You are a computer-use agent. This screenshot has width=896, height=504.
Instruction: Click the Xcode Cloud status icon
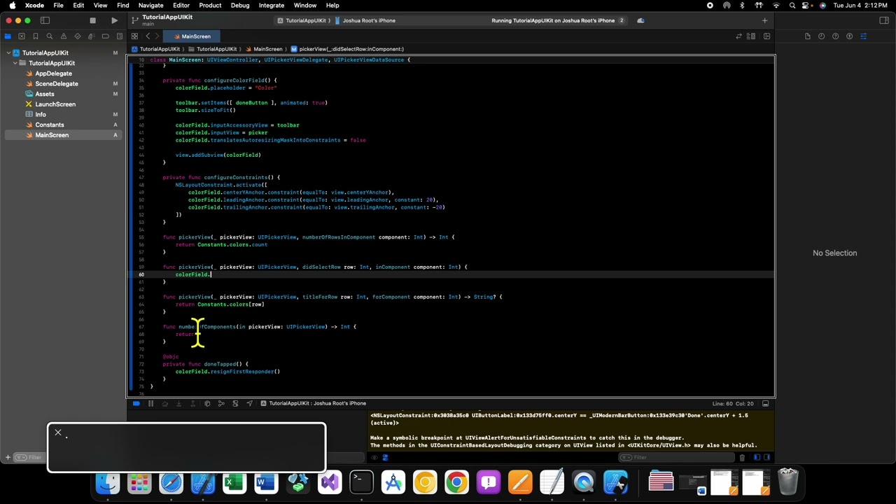pos(640,20)
